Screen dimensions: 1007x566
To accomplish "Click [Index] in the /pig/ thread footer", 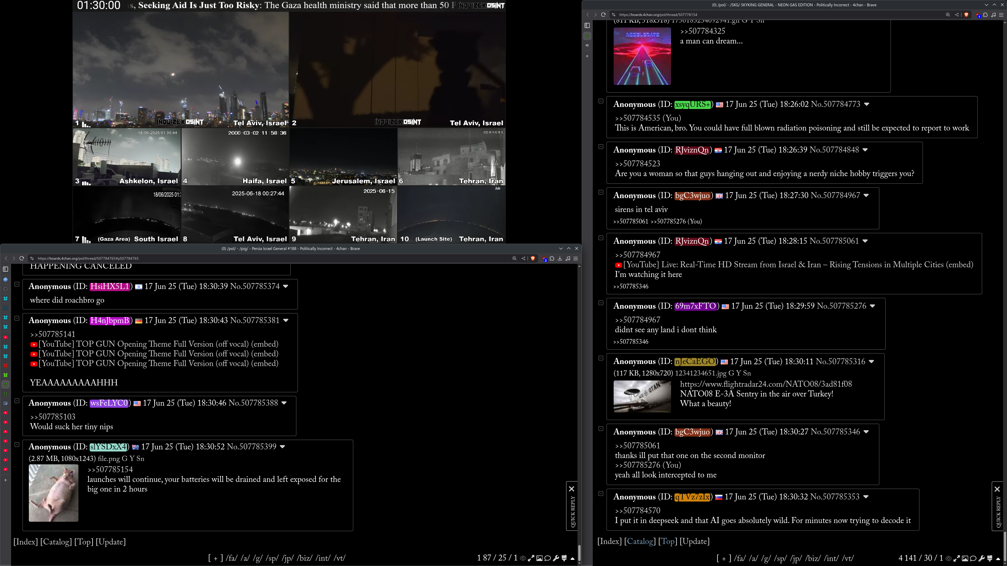I will click(x=25, y=542).
